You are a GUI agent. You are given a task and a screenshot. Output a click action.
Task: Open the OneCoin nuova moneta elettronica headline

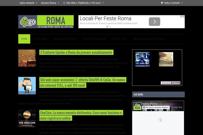point(81,115)
